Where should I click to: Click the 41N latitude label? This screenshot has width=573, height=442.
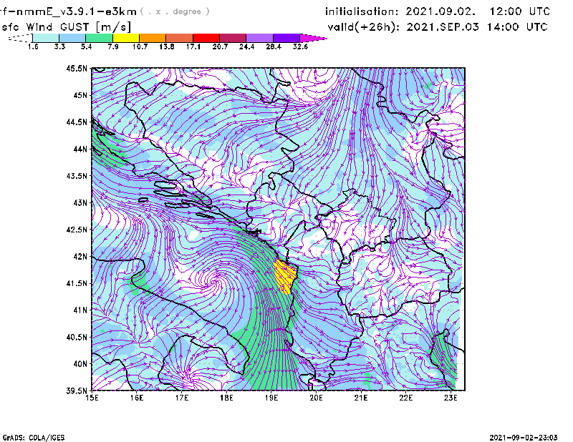pyautogui.click(x=80, y=310)
